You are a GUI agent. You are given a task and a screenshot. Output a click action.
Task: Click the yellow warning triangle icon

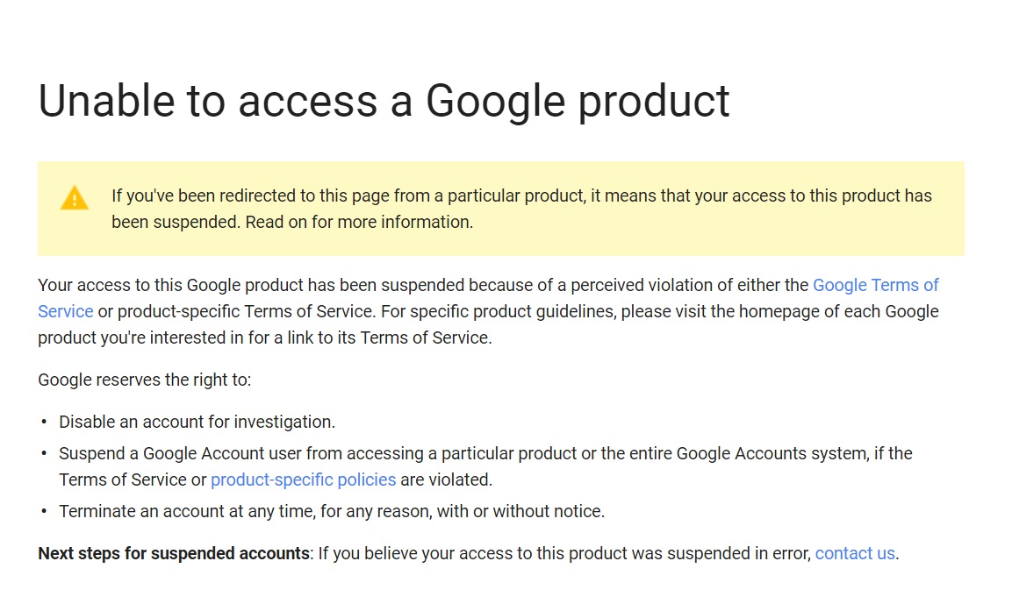(75, 198)
